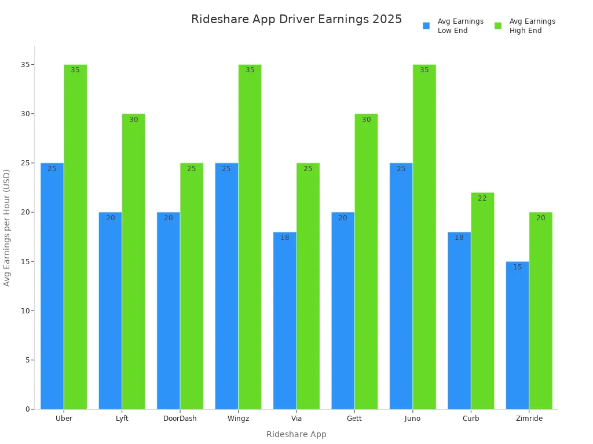Screen dimensions: 593x444
Task: Click Lyft's green bar labeled 30
Action: [x=134, y=261]
